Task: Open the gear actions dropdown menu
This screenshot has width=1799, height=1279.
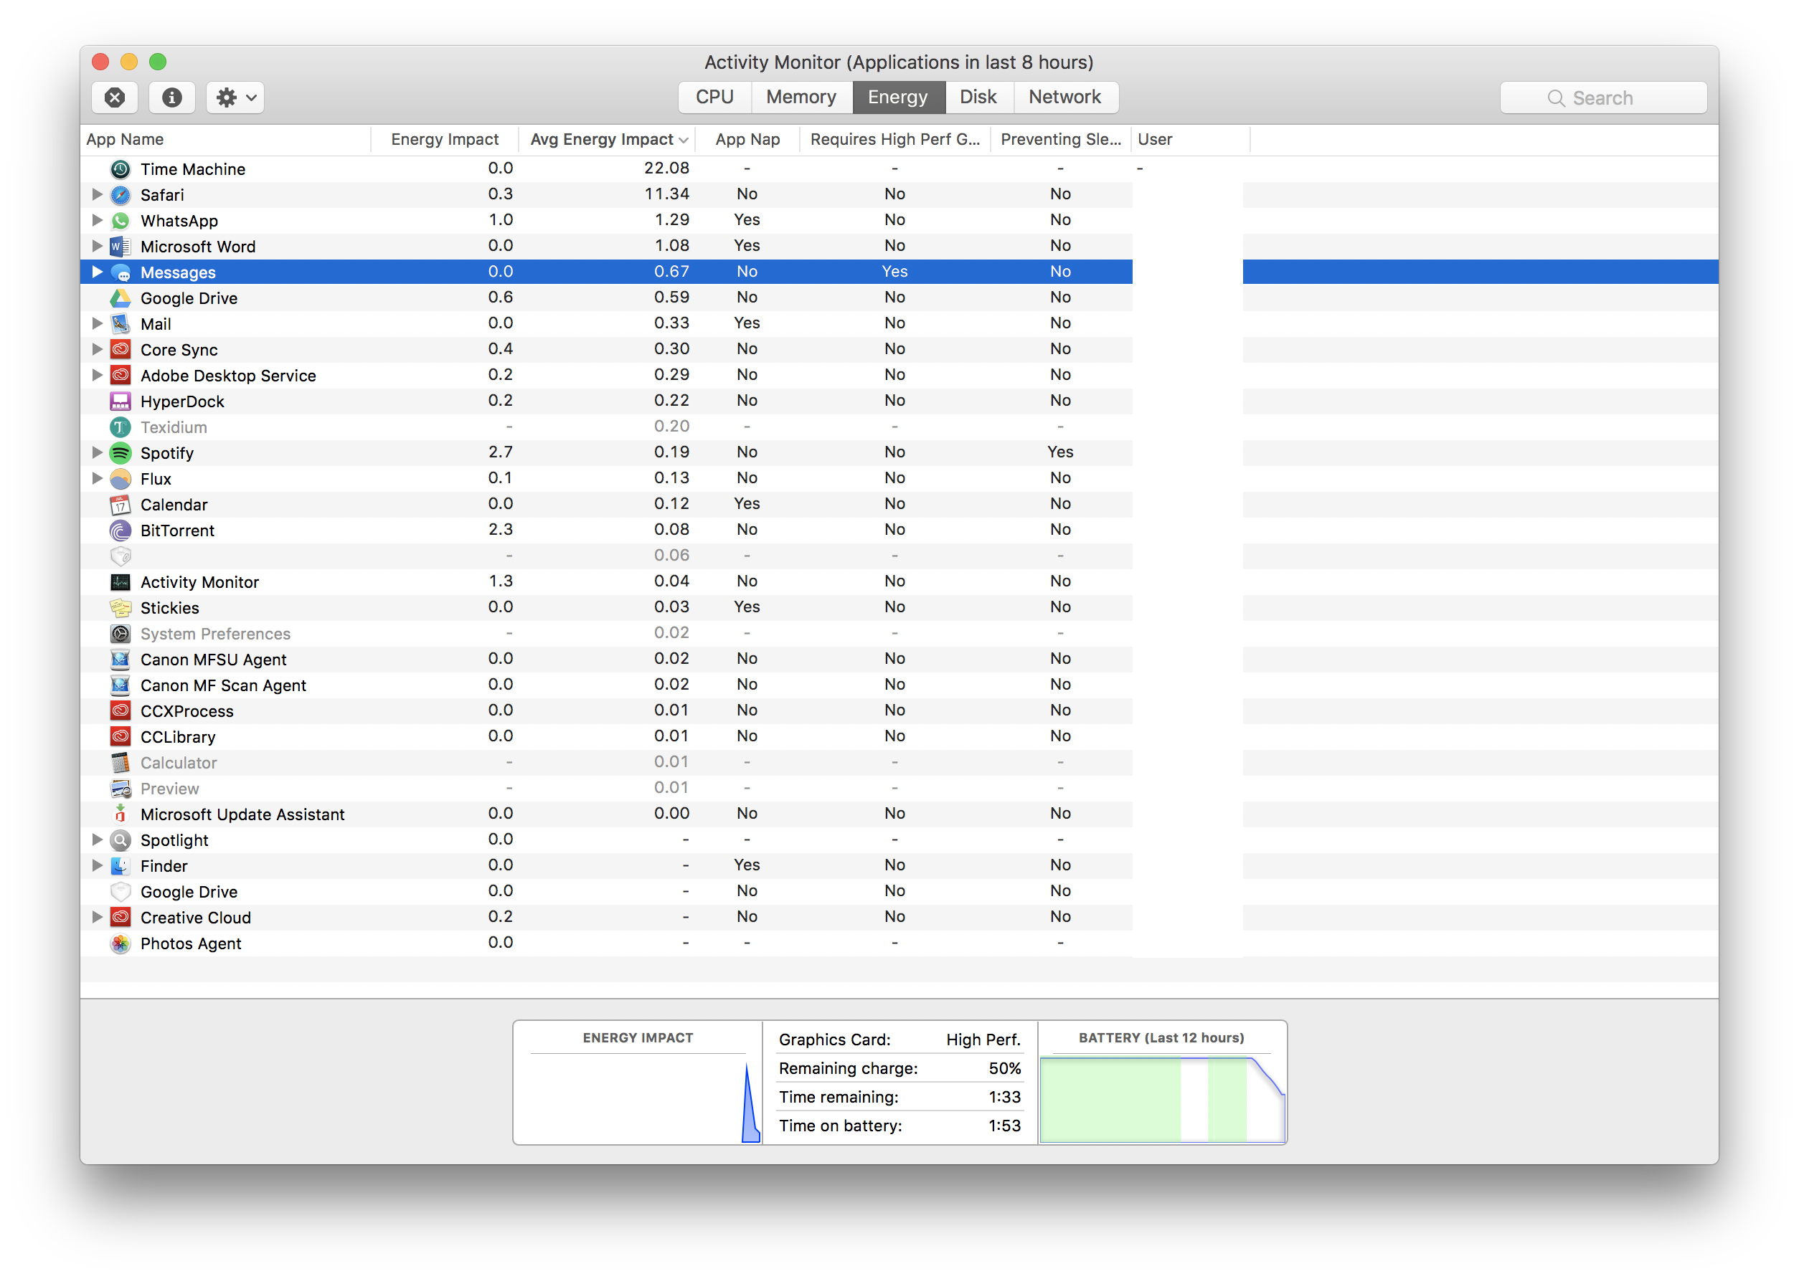Action: pyautogui.click(x=235, y=98)
